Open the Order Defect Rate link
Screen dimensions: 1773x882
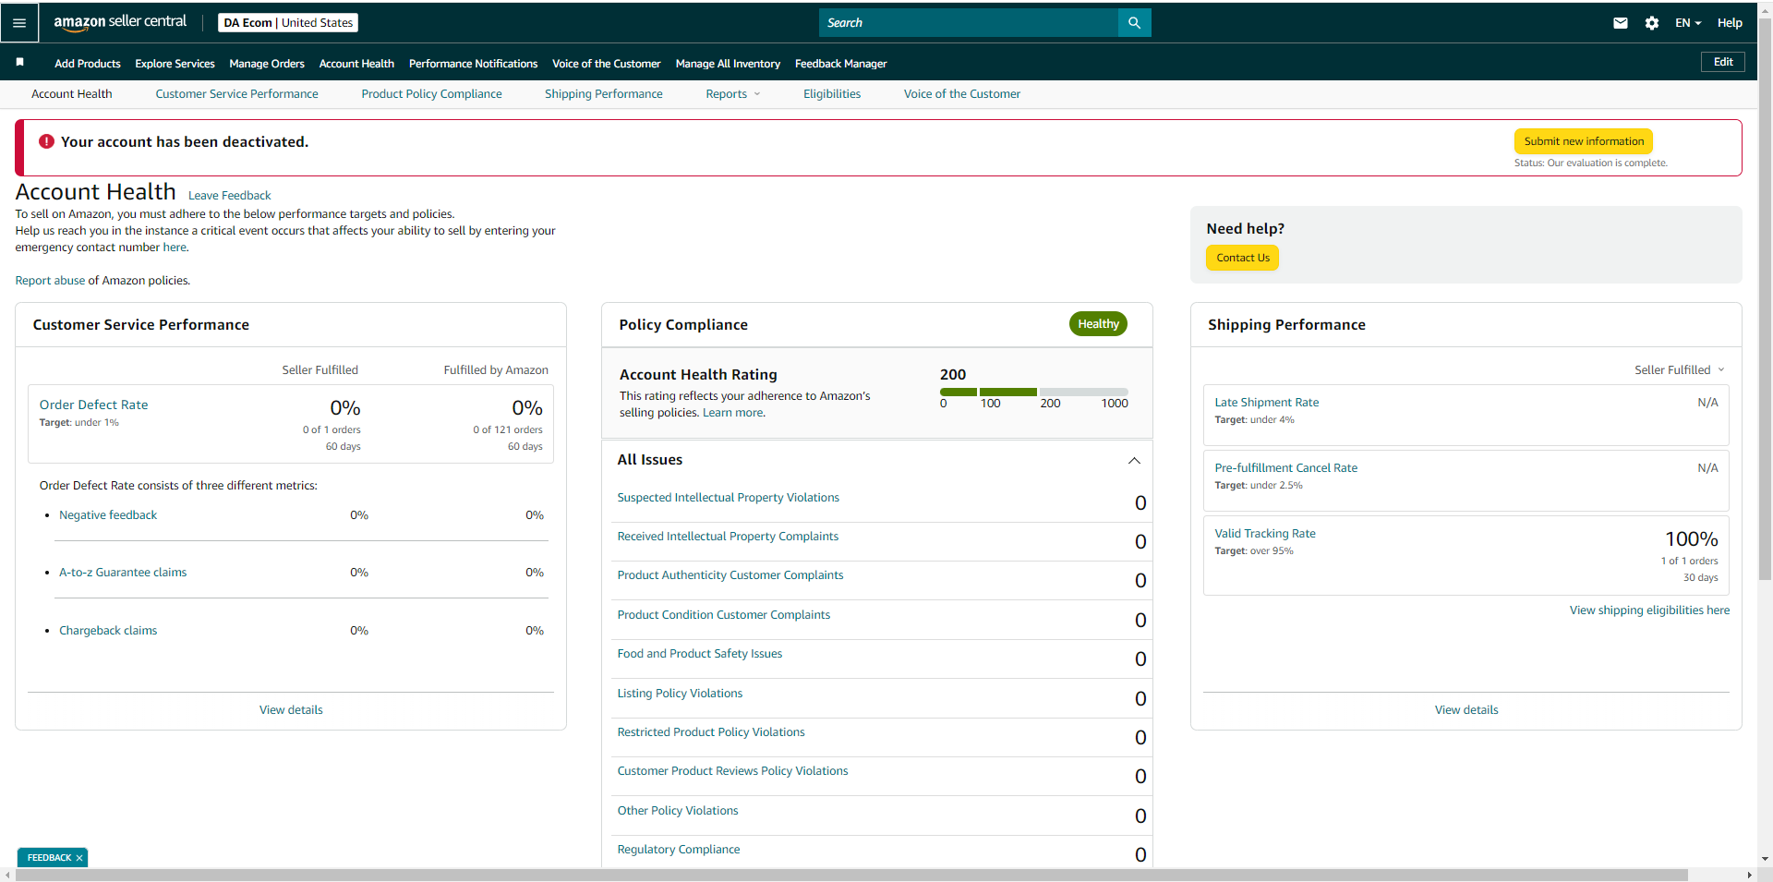pyautogui.click(x=93, y=405)
